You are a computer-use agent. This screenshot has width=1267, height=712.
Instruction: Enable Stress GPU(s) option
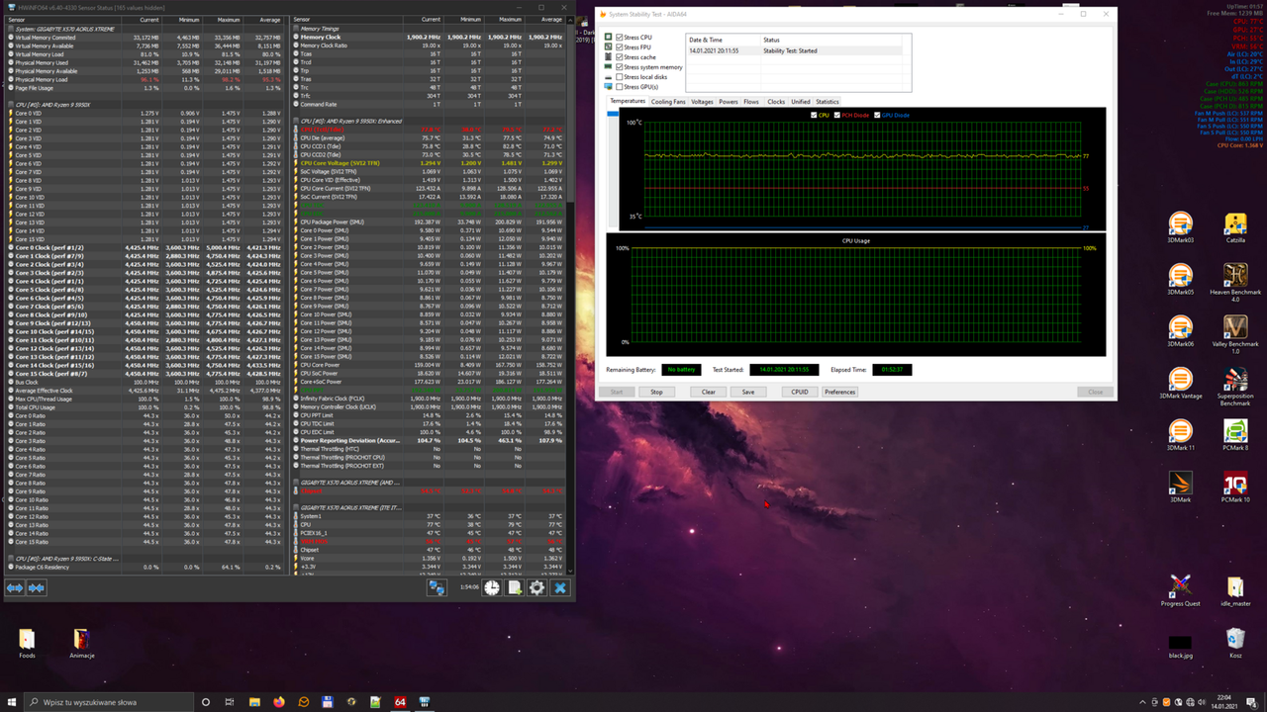(x=620, y=86)
